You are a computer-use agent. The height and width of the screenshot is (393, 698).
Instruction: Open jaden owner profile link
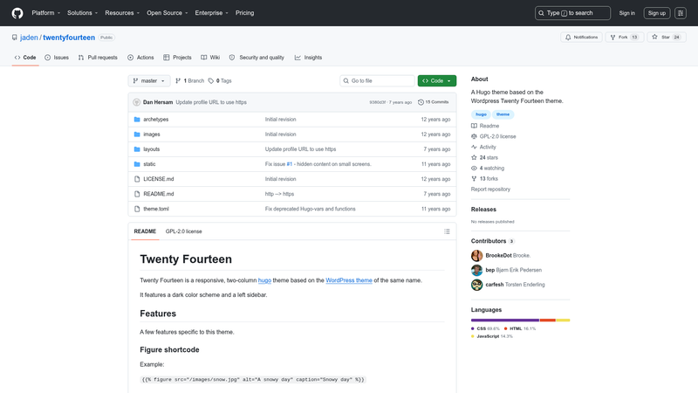(29, 38)
